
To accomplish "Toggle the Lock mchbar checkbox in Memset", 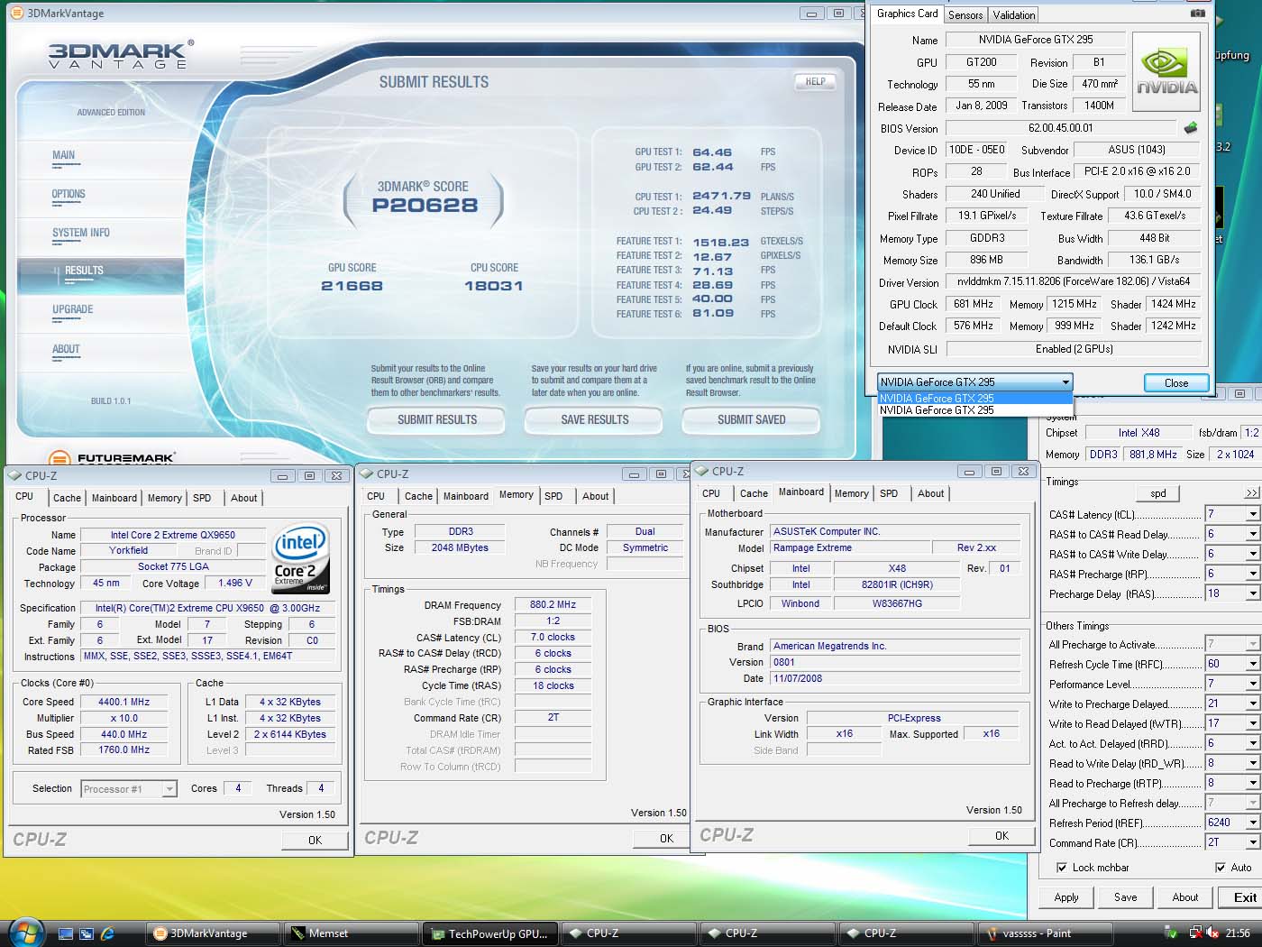I will point(1061,868).
